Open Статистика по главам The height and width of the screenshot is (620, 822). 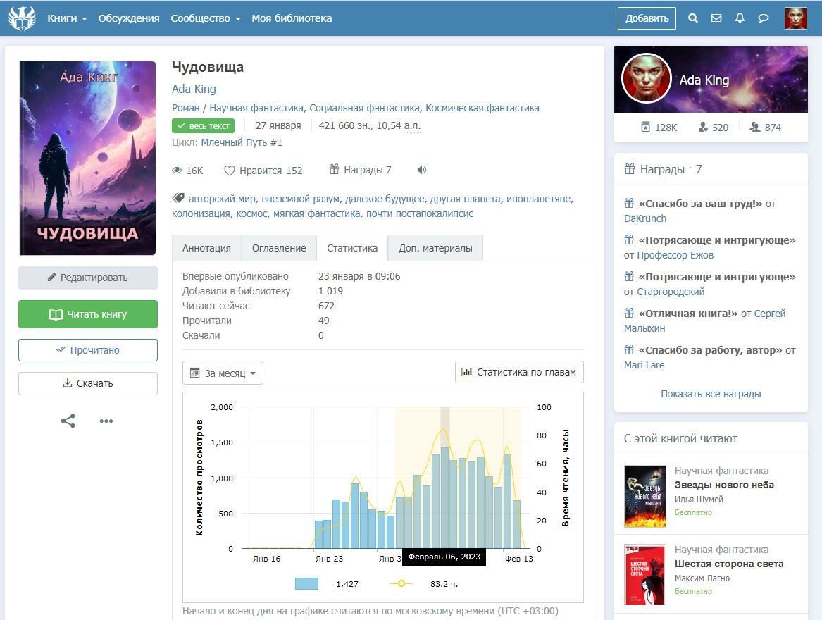coord(519,372)
